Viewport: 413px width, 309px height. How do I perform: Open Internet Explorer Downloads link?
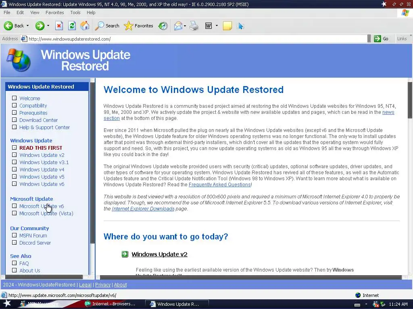(x=143, y=209)
